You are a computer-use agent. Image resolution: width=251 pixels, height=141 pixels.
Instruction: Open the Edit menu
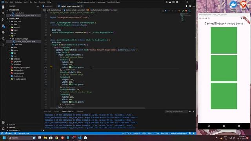[x=12, y=2]
